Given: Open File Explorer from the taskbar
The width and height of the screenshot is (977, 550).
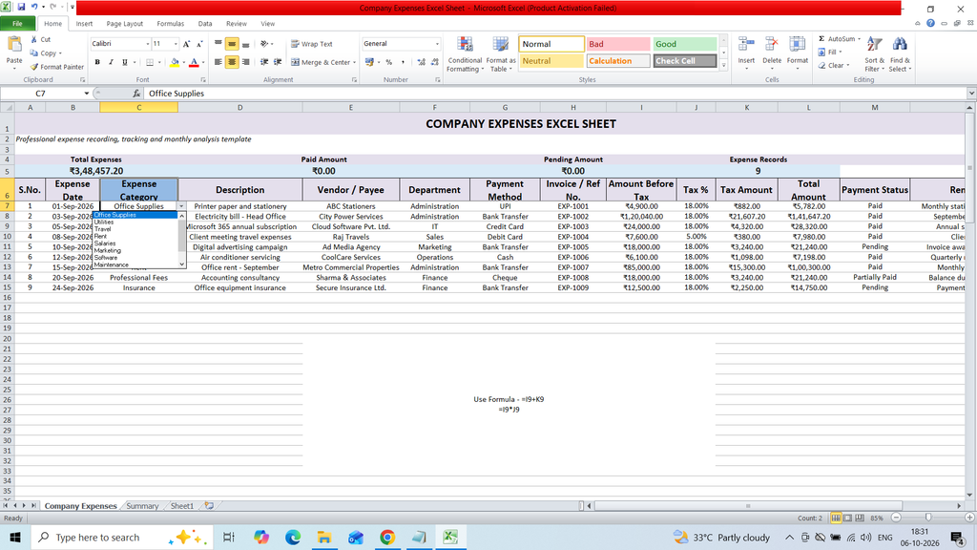Looking at the screenshot, I should pyautogui.click(x=324, y=537).
